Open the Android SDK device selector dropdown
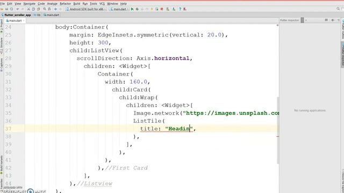The width and height of the screenshot is (344, 193). [86, 9]
